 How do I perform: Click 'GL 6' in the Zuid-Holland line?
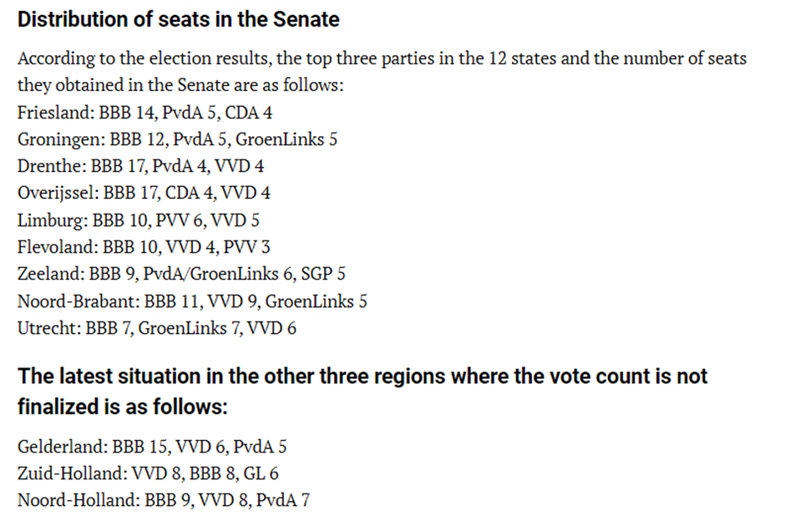(261, 473)
